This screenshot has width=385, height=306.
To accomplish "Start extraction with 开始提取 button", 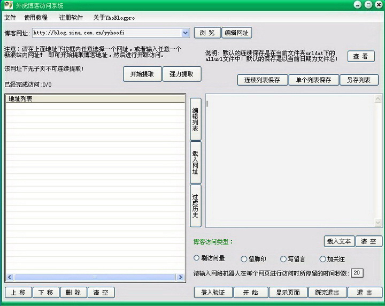I will (x=142, y=74).
